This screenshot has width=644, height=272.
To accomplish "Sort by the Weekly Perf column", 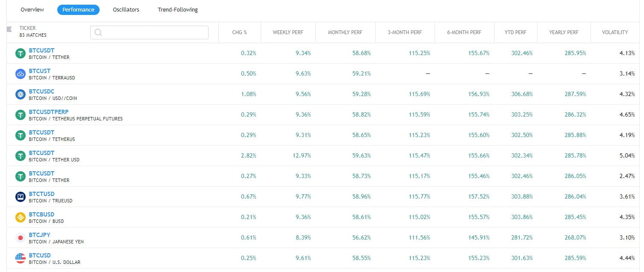I will 288,32.
